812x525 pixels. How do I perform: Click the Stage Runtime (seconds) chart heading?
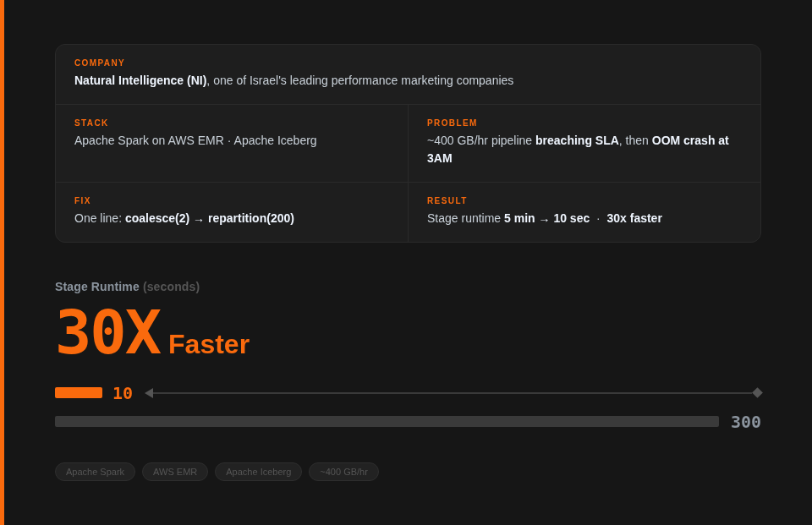click(x=127, y=287)
